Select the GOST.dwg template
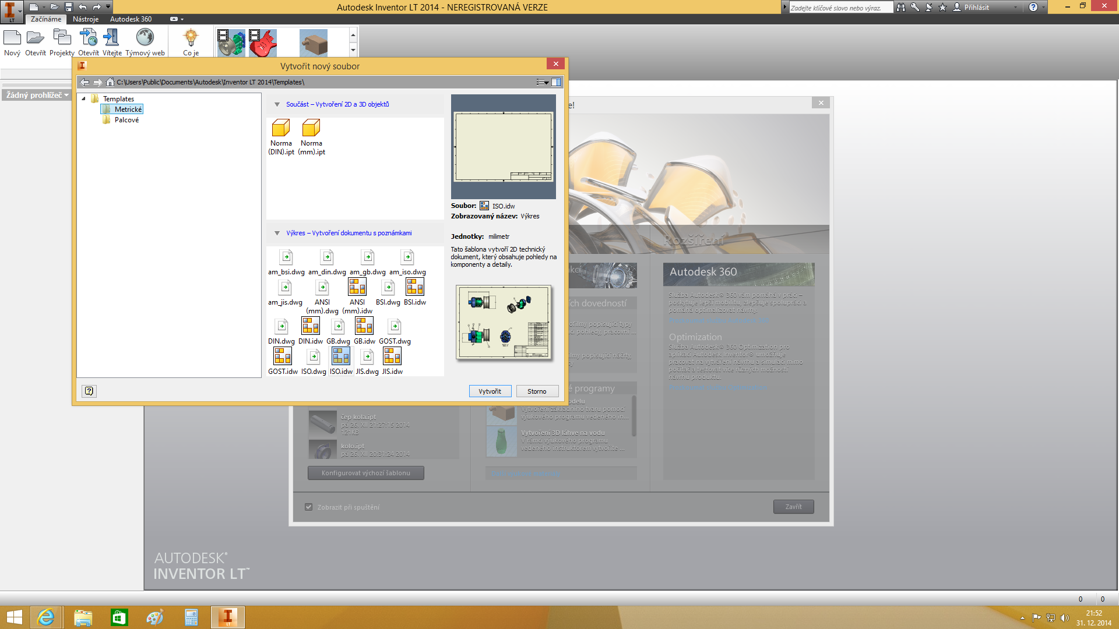 395,332
